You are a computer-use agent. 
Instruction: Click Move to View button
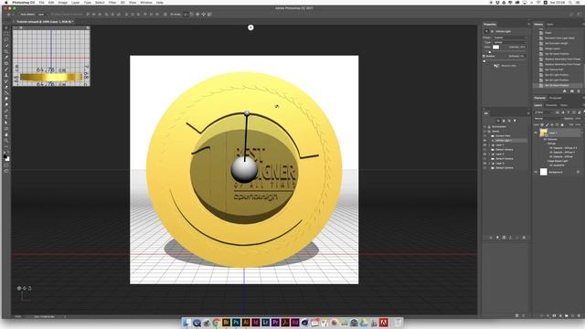(x=505, y=66)
